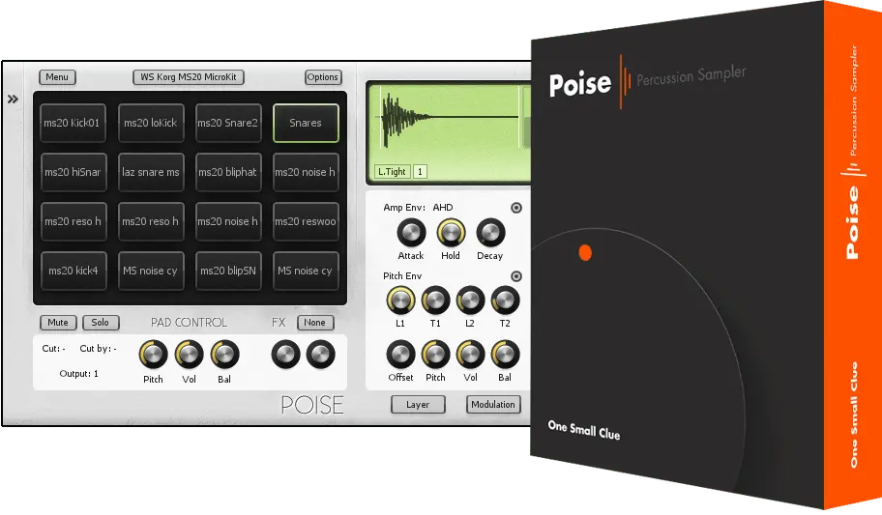Screen dimensions: 882x515
Task: Click the Pad Control Pitch knob
Action: pyautogui.click(x=153, y=355)
